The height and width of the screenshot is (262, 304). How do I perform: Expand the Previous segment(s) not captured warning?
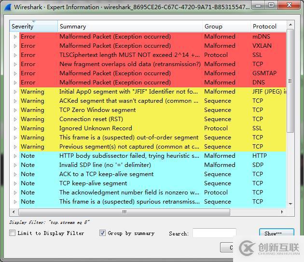tap(15, 147)
